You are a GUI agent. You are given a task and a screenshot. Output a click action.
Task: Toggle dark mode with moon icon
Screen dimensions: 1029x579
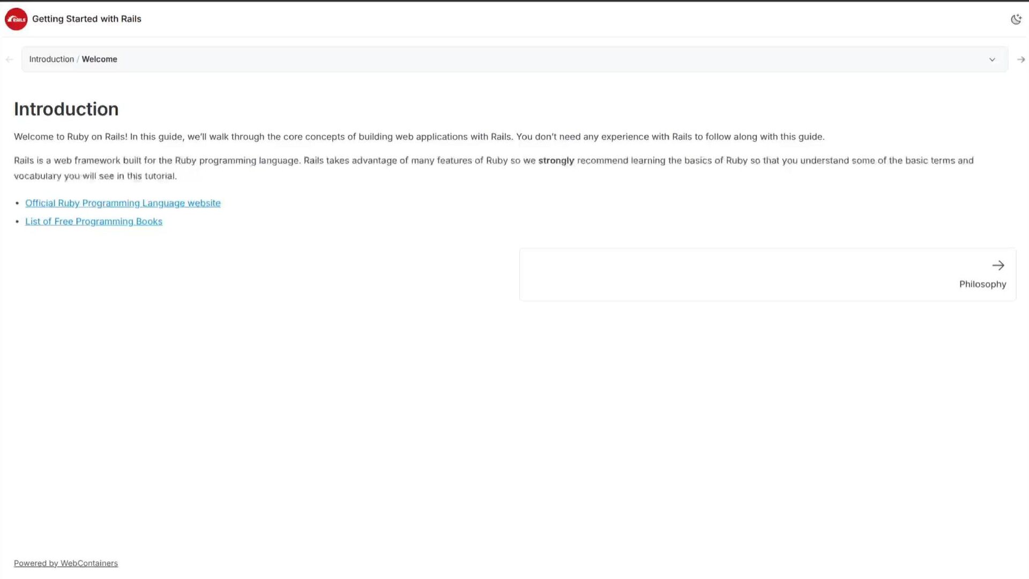(x=1016, y=19)
